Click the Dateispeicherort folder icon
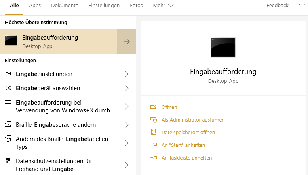The width and height of the screenshot is (308, 175). (x=154, y=132)
